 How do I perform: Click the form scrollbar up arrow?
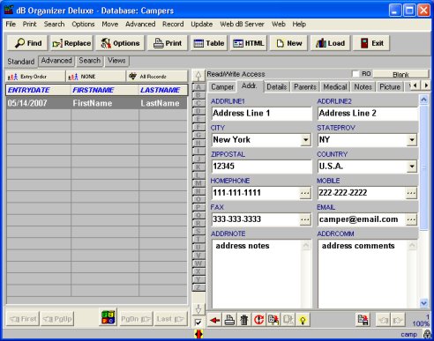click(x=423, y=100)
